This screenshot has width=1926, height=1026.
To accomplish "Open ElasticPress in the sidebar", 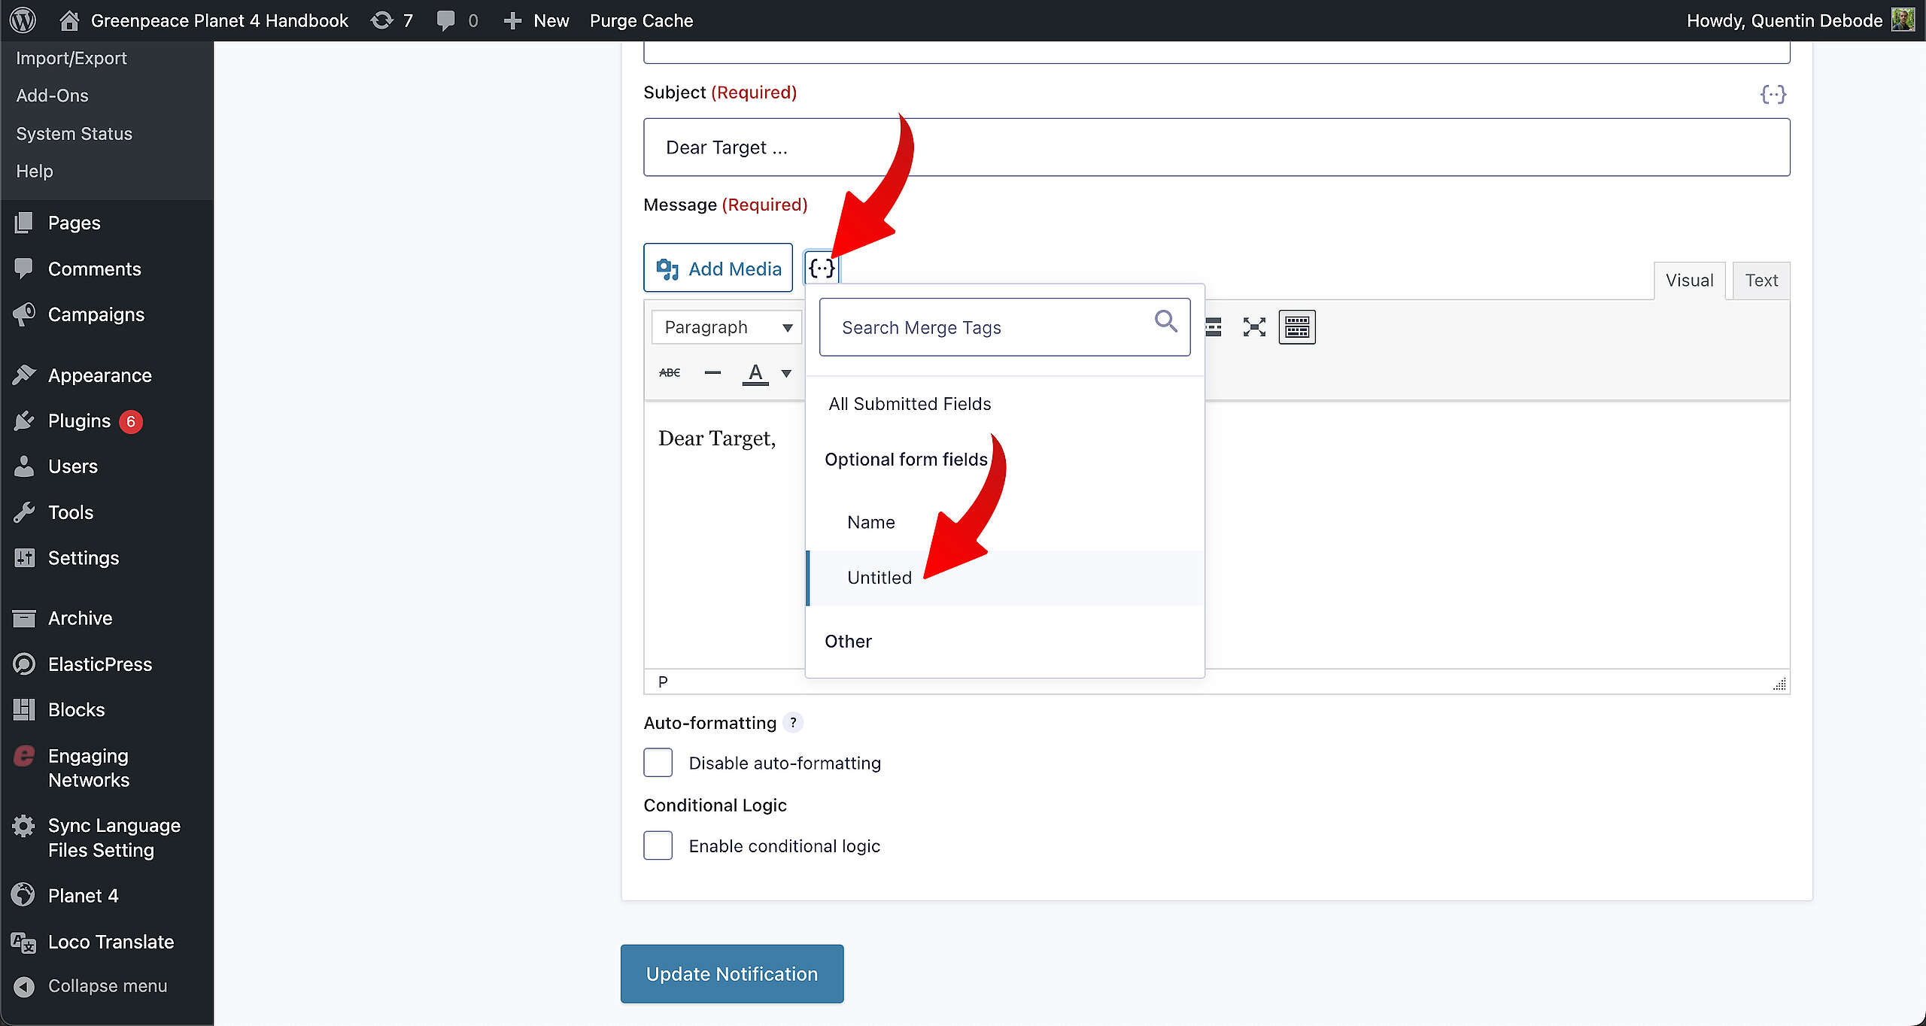I will point(99,664).
